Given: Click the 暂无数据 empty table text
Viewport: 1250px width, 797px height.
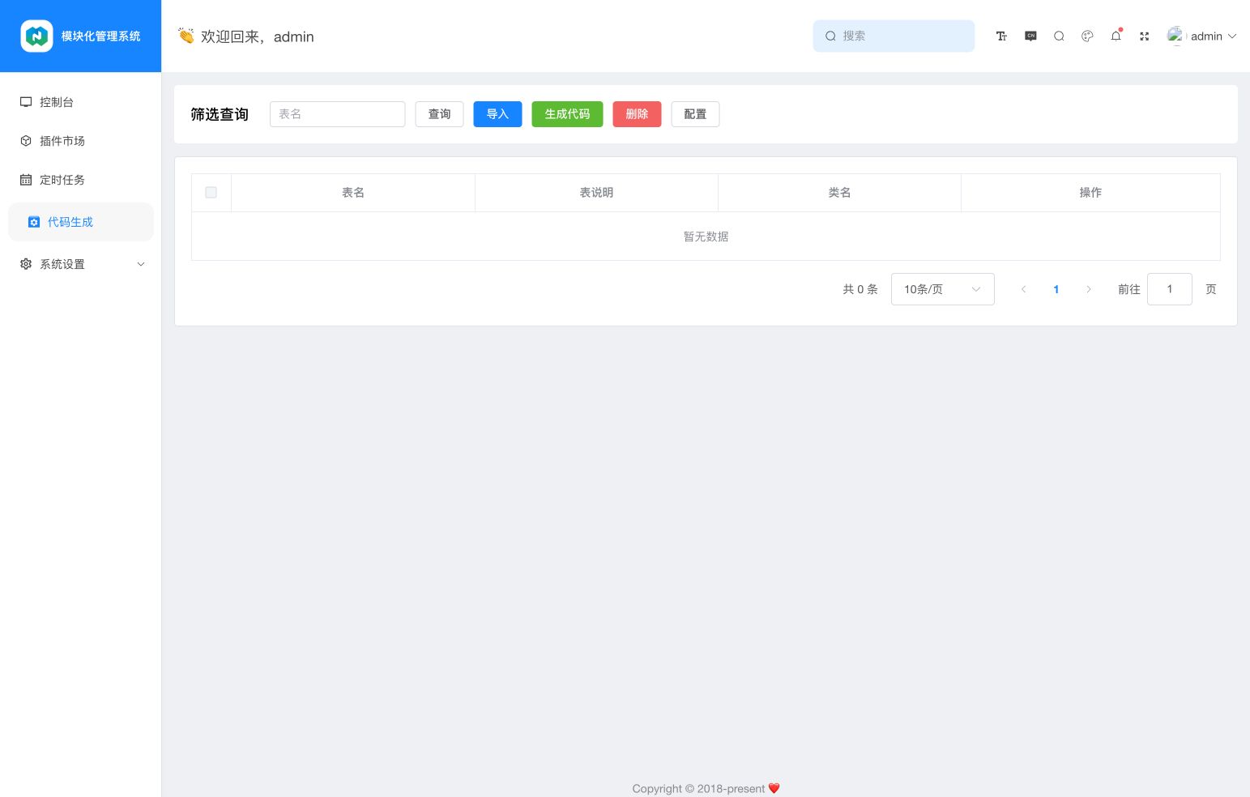Looking at the screenshot, I should [706, 237].
